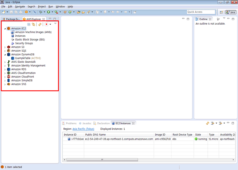The width and height of the screenshot is (238, 170).
Task: Click the green Run button in toolbar
Action: coord(49,12)
